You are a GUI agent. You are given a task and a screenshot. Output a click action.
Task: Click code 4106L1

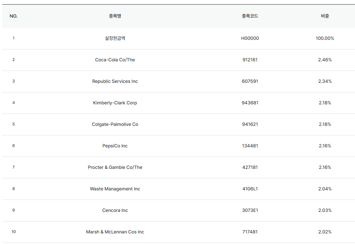click(250, 189)
